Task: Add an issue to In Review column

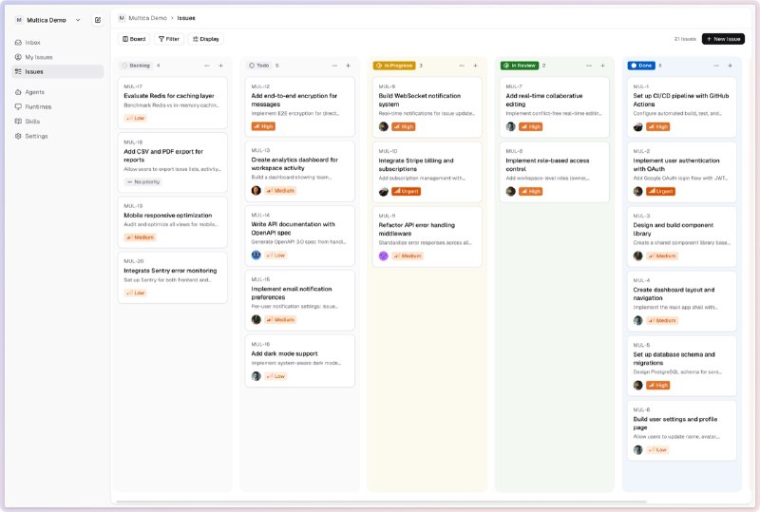Action: (x=602, y=66)
